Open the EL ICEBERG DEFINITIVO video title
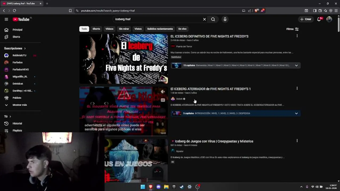The height and width of the screenshot is (191, 340). click(209, 36)
